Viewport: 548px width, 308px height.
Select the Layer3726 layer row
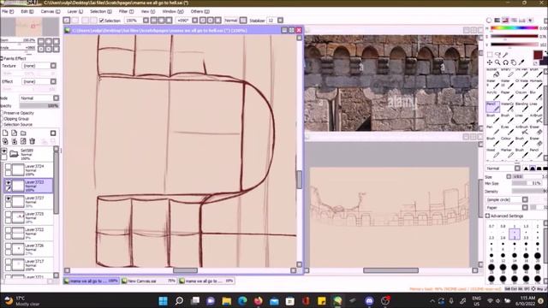pos(28,249)
